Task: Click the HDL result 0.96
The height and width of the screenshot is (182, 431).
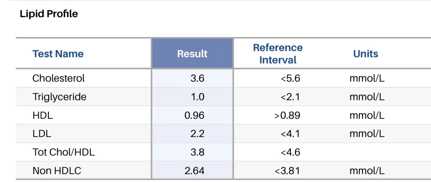Action: point(195,115)
